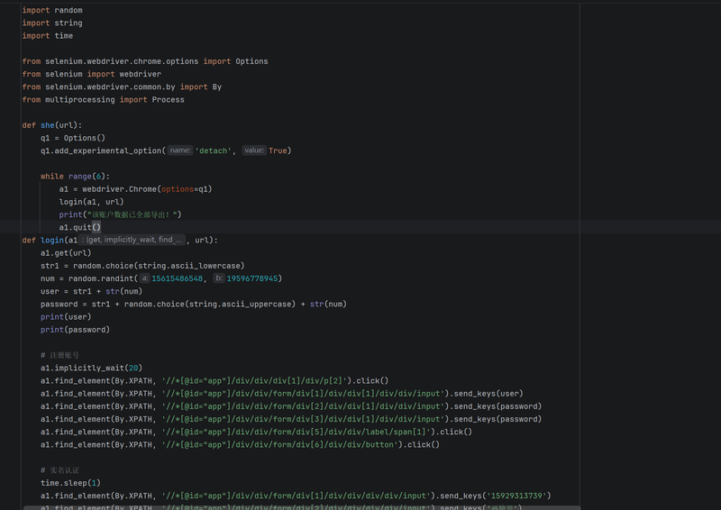Click the XPath containing 'form/div[3]/div/div[1]'

[x=306, y=419]
